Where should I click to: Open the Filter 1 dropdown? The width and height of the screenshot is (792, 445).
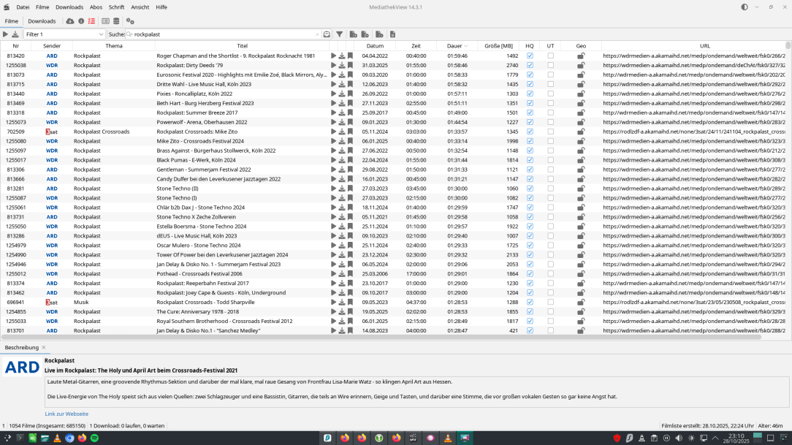[64, 34]
